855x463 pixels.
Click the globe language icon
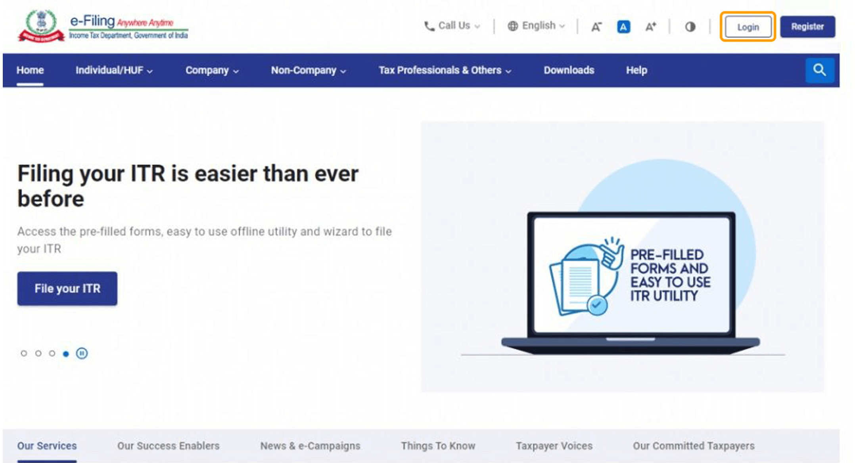pos(513,26)
